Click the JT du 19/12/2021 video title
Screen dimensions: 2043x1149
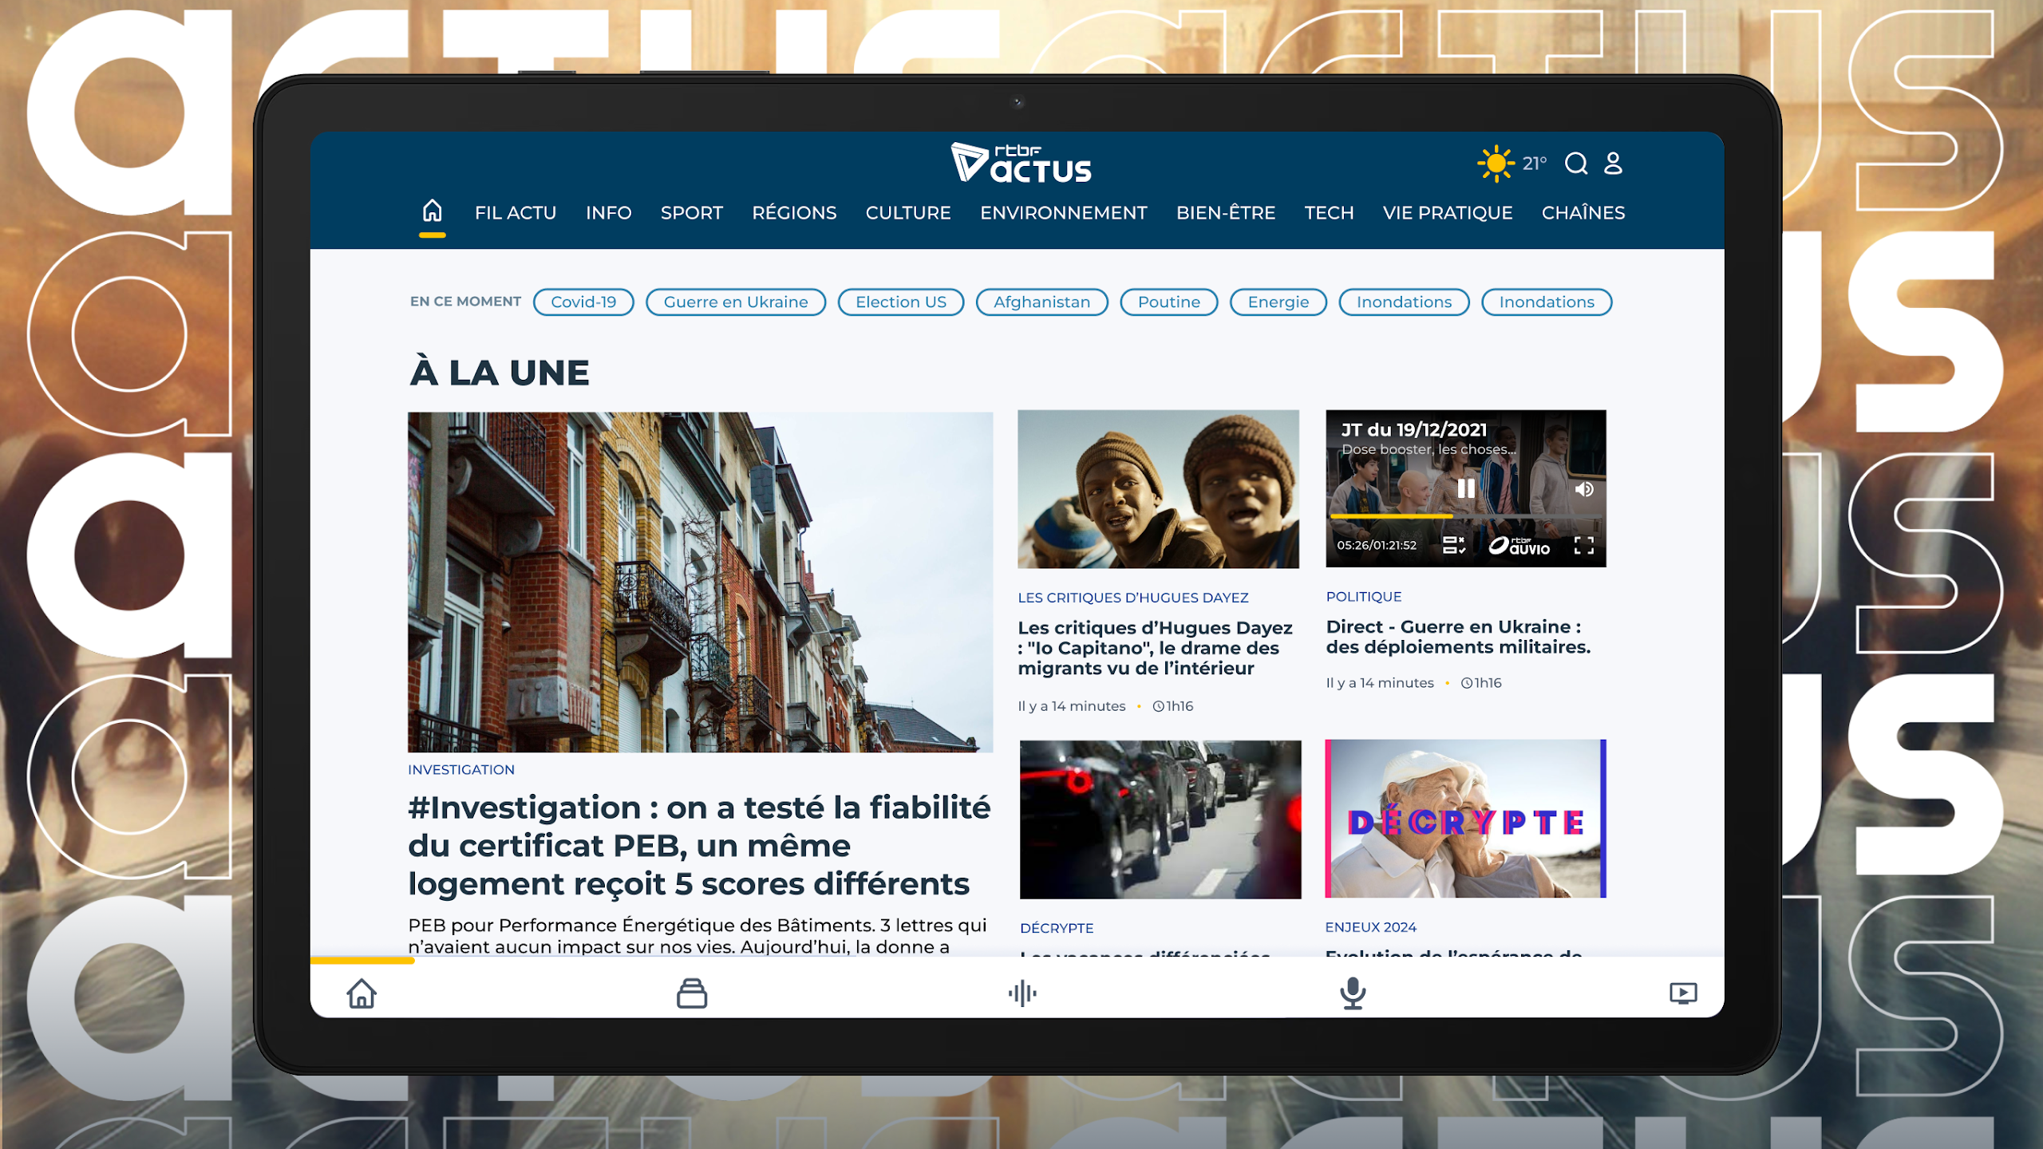click(x=1414, y=430)
